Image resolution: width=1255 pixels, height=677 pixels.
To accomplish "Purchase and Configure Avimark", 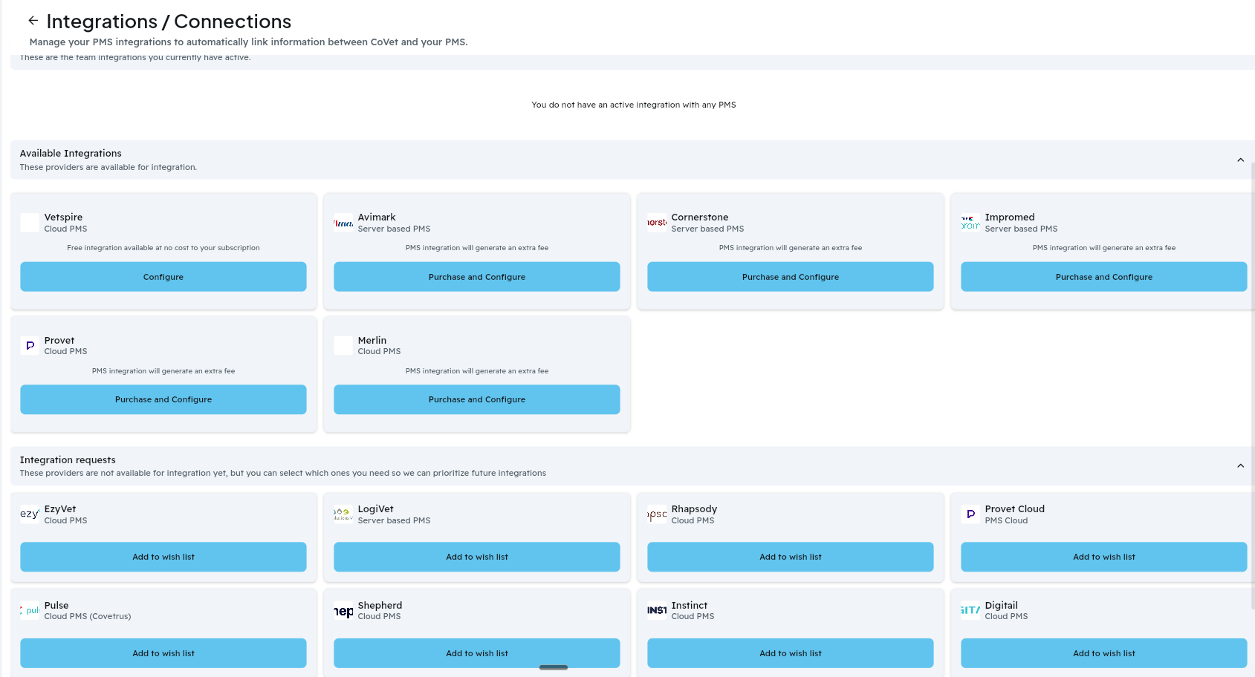I will click(477, 277).
